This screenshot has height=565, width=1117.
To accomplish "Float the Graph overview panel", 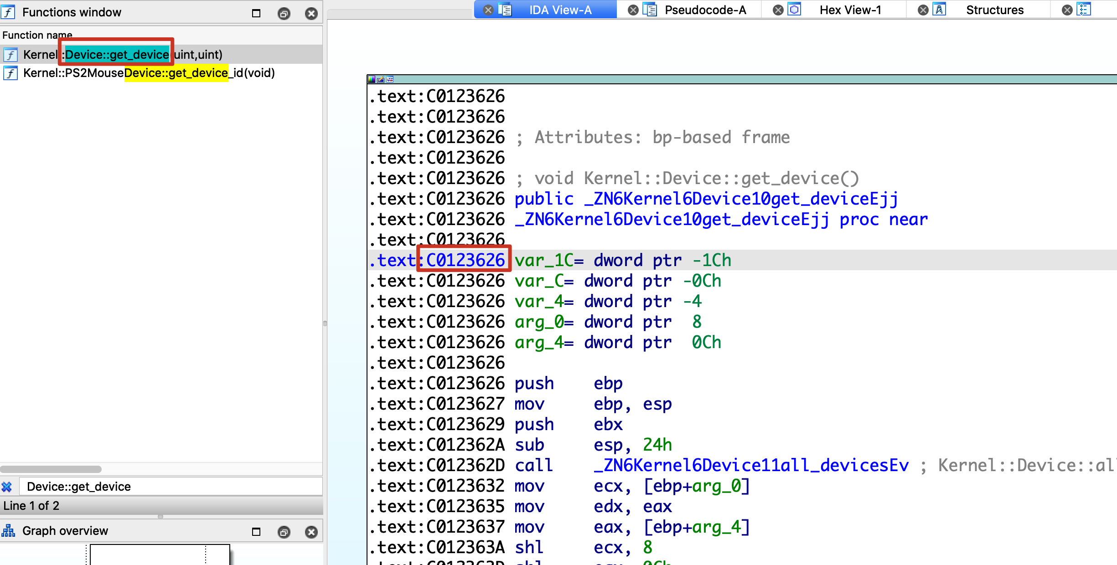I will [284, 532].
